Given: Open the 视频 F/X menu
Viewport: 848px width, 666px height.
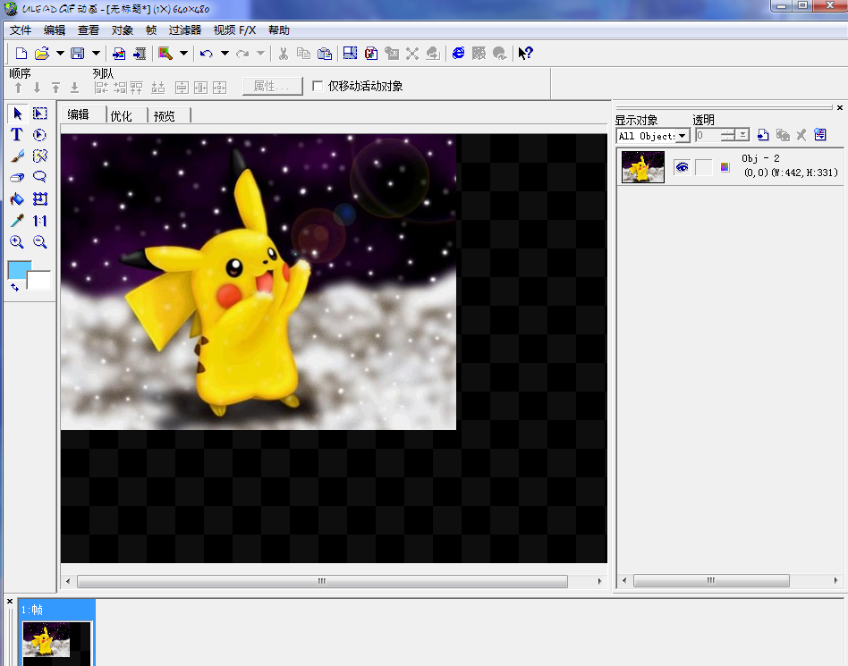Looking at the screenshot, I should pyautogui.click(x=234, y=30).
